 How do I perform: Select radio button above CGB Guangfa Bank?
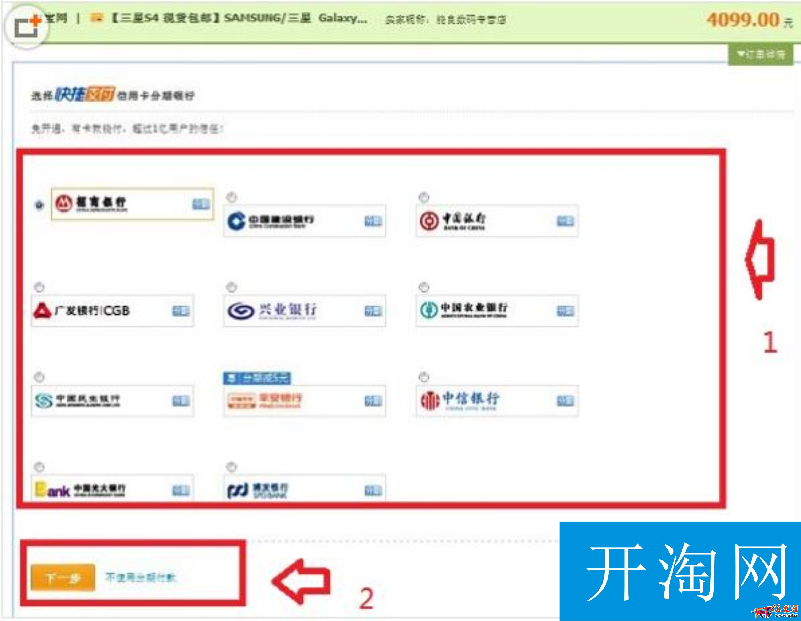tap(39, 287)
